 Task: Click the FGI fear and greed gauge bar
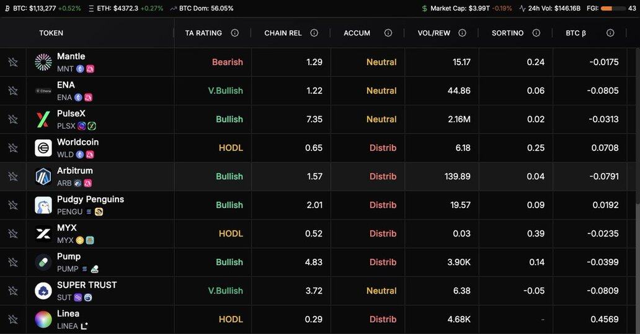(x=613, y=9)
